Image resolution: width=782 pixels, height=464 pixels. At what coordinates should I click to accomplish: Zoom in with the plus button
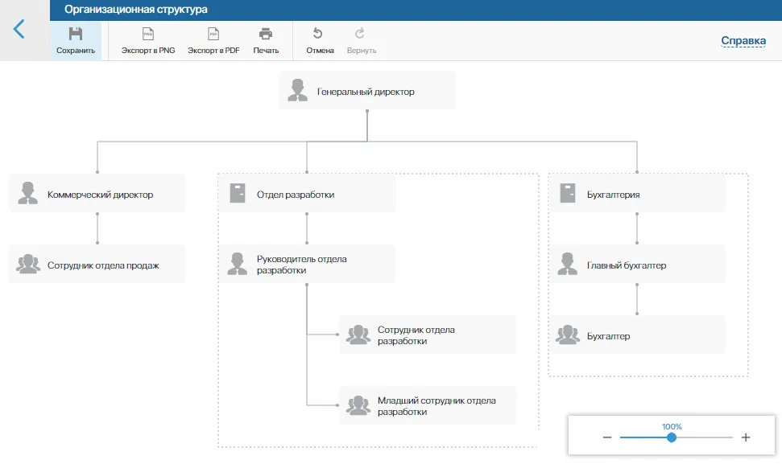tap(746, 437)
